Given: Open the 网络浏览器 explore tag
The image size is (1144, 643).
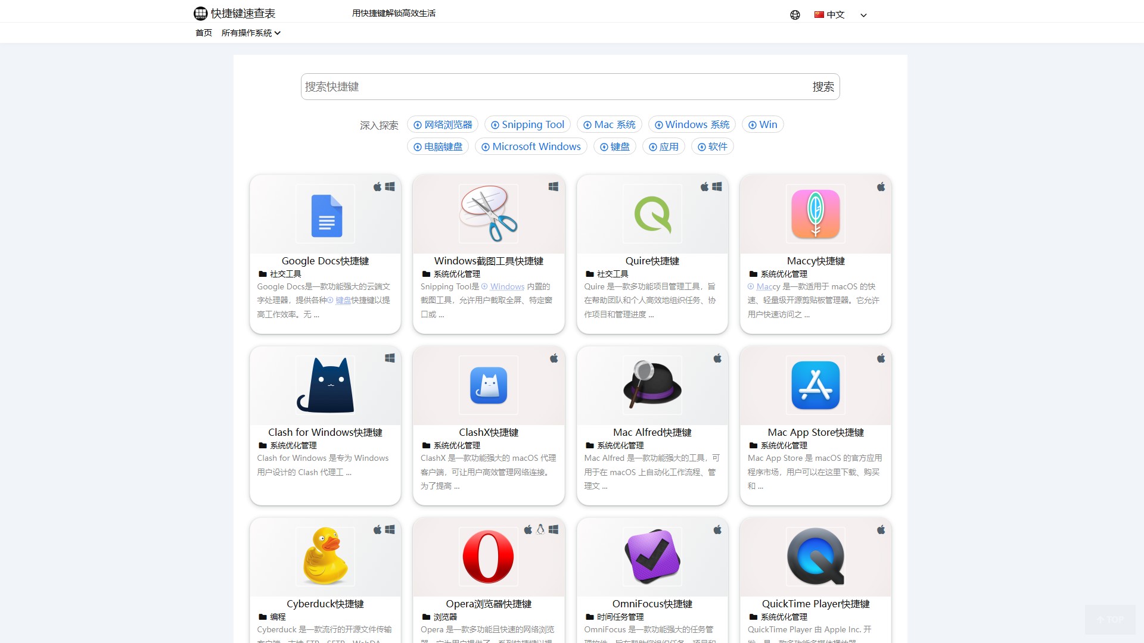Looking at the screenshot, I should (x=443, y=124).
